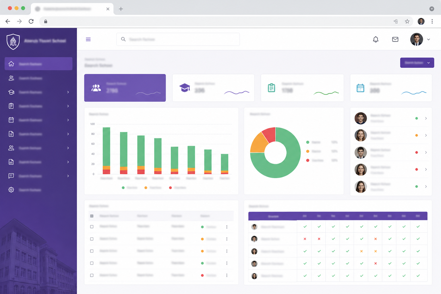Check the second row checkbox in the table
Viewport: 441px width, 294px height.
[92, 239]
